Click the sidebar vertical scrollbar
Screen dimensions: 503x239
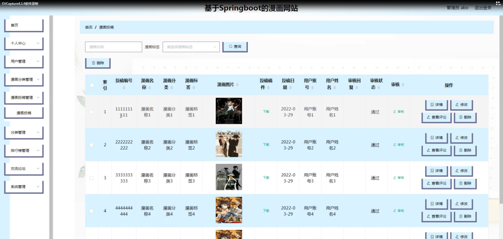click(x=51, y=127)
